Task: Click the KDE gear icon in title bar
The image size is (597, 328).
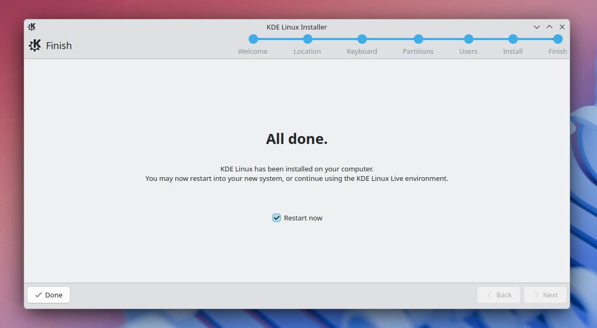Action: (x=32, y=27)
